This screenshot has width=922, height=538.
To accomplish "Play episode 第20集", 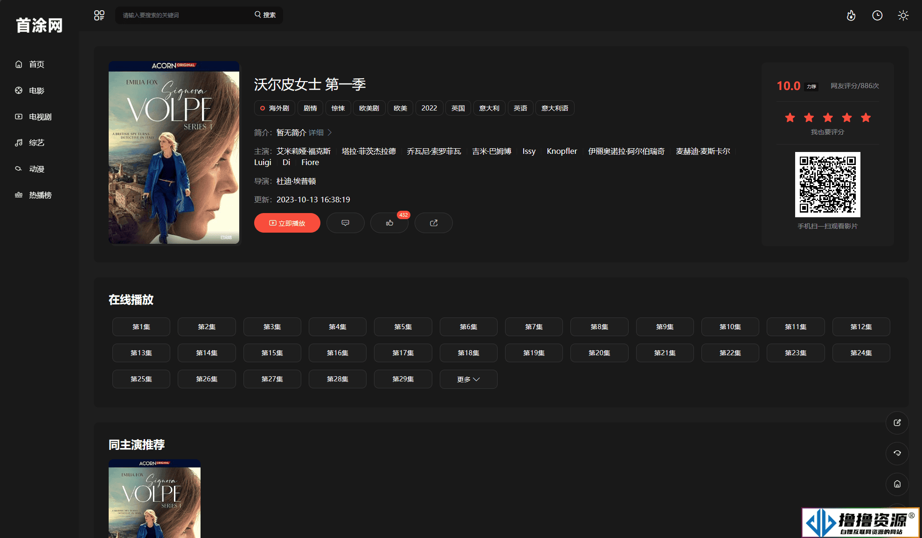I will click(x=599, y=353).
